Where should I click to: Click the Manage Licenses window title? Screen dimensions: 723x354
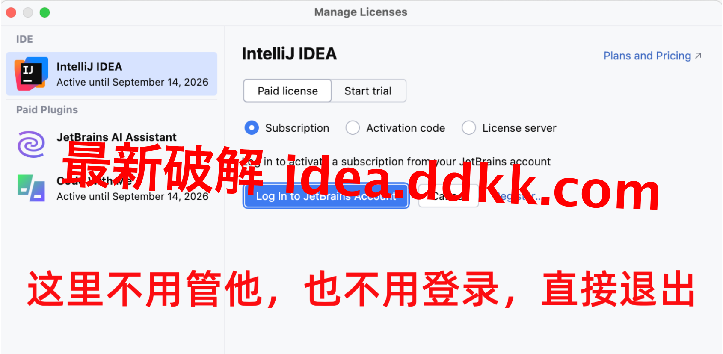[361, 12]
